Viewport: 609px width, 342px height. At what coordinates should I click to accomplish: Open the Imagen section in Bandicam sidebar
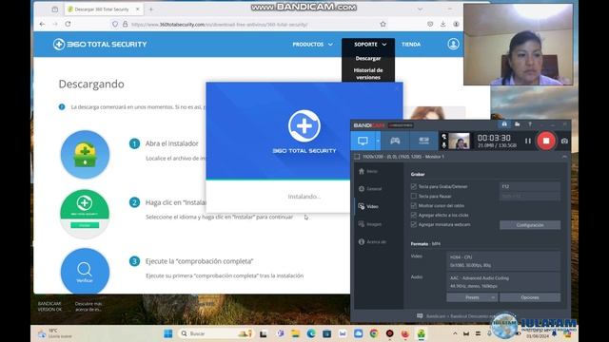[x=370, y=224]
